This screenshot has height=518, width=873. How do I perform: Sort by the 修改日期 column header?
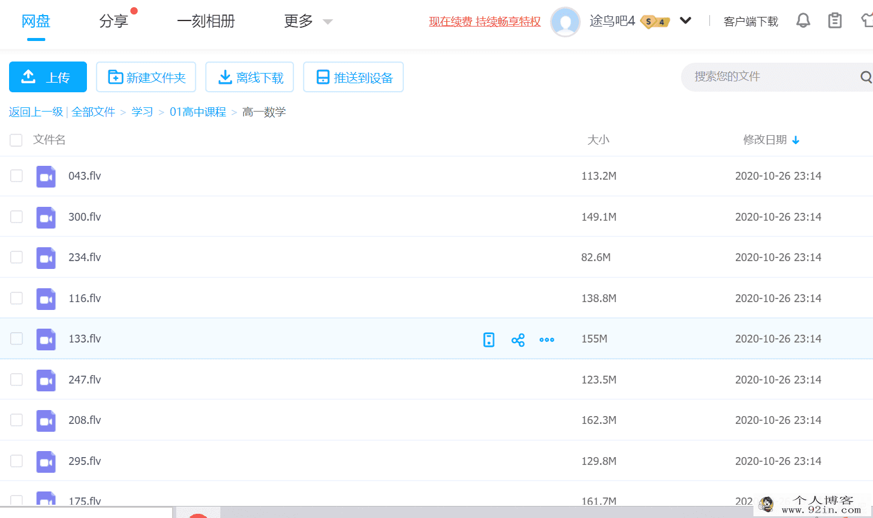(x=765, y=139)
